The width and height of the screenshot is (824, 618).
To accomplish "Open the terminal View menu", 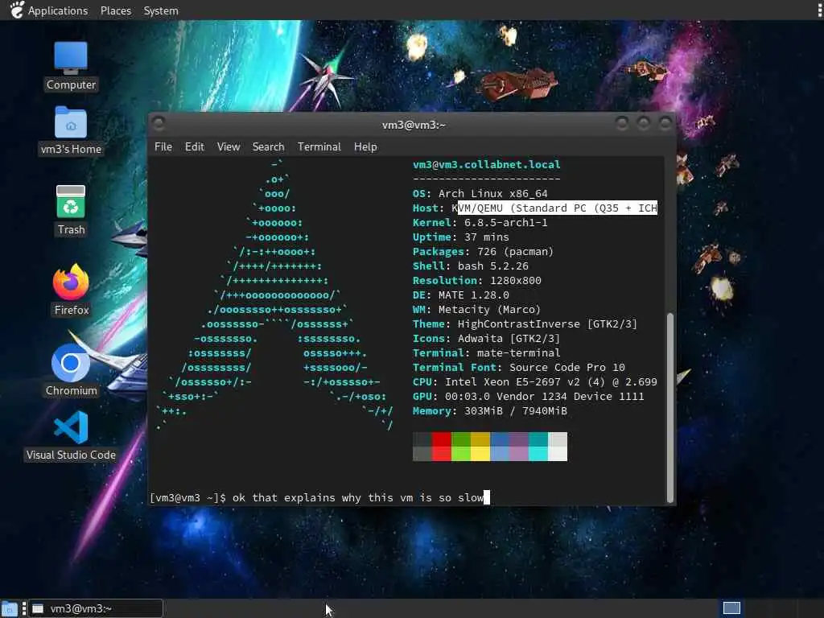I will pos(229,146).
